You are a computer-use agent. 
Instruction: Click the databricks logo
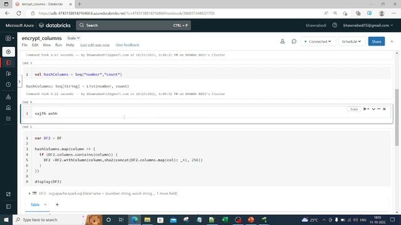coord(55,25)
